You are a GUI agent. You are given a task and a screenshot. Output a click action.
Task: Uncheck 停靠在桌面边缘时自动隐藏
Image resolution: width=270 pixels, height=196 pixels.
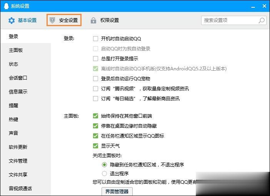[95, 126]
